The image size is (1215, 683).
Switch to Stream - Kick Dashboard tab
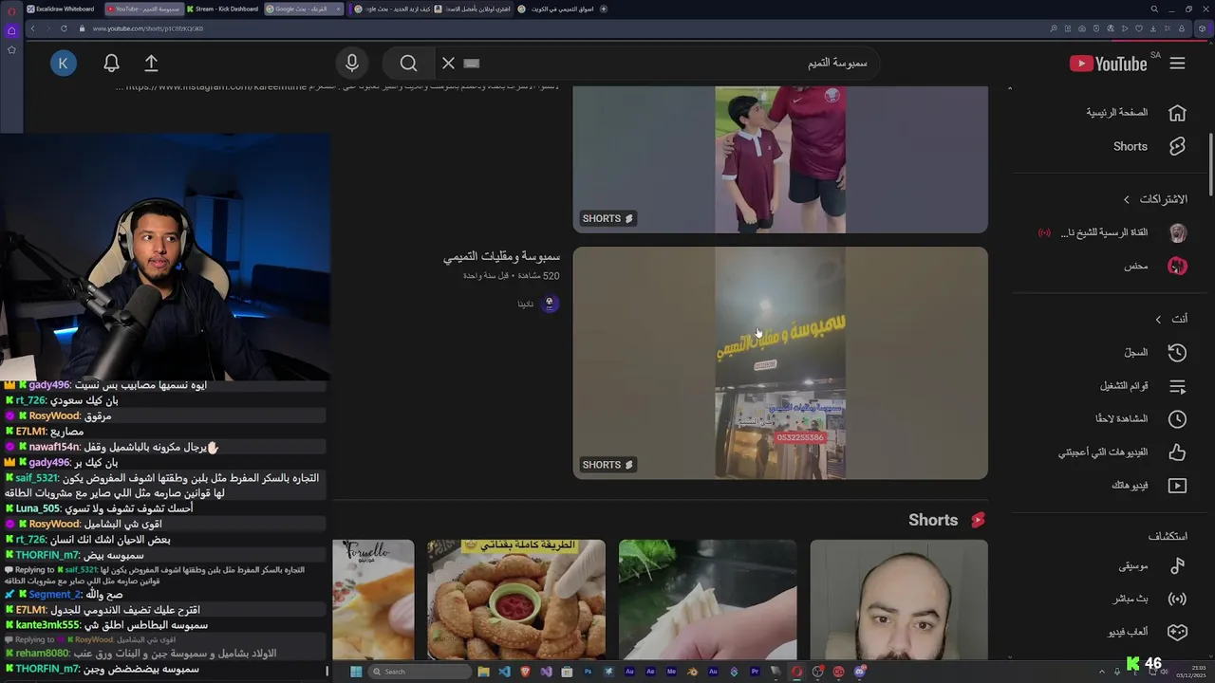(222, 9)
